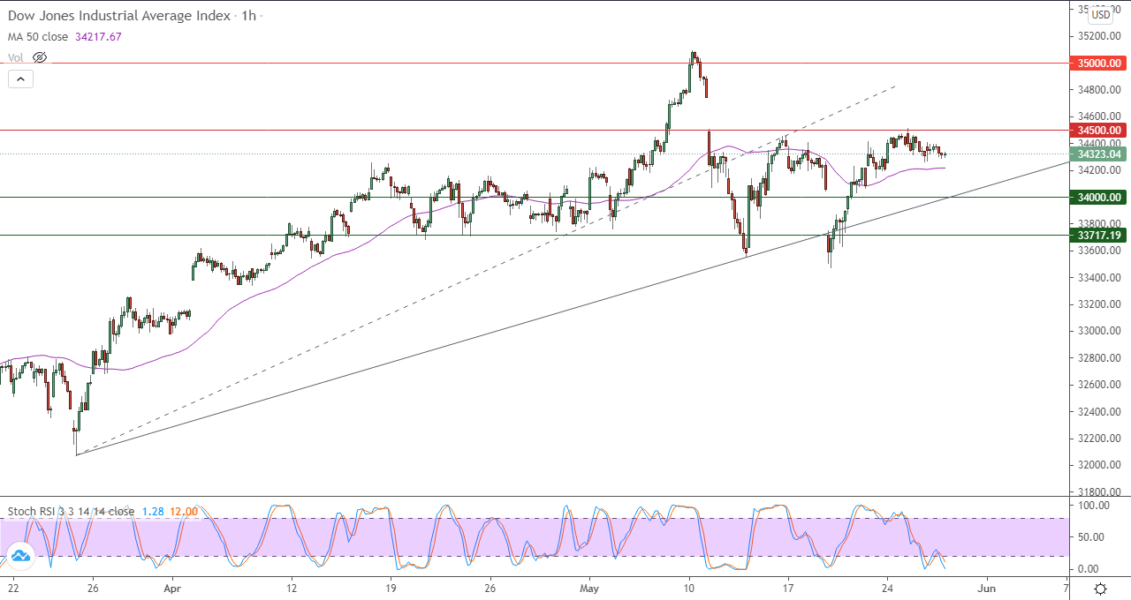Click the May date on time axis
The width and height of the screenshot is (1131, 600).
590,587
